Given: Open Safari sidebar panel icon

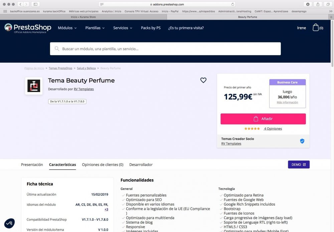Looking at the screenshot, I should [x=35, y=4].
